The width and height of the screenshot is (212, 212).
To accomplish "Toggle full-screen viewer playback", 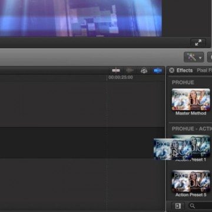I will (198, 42).
